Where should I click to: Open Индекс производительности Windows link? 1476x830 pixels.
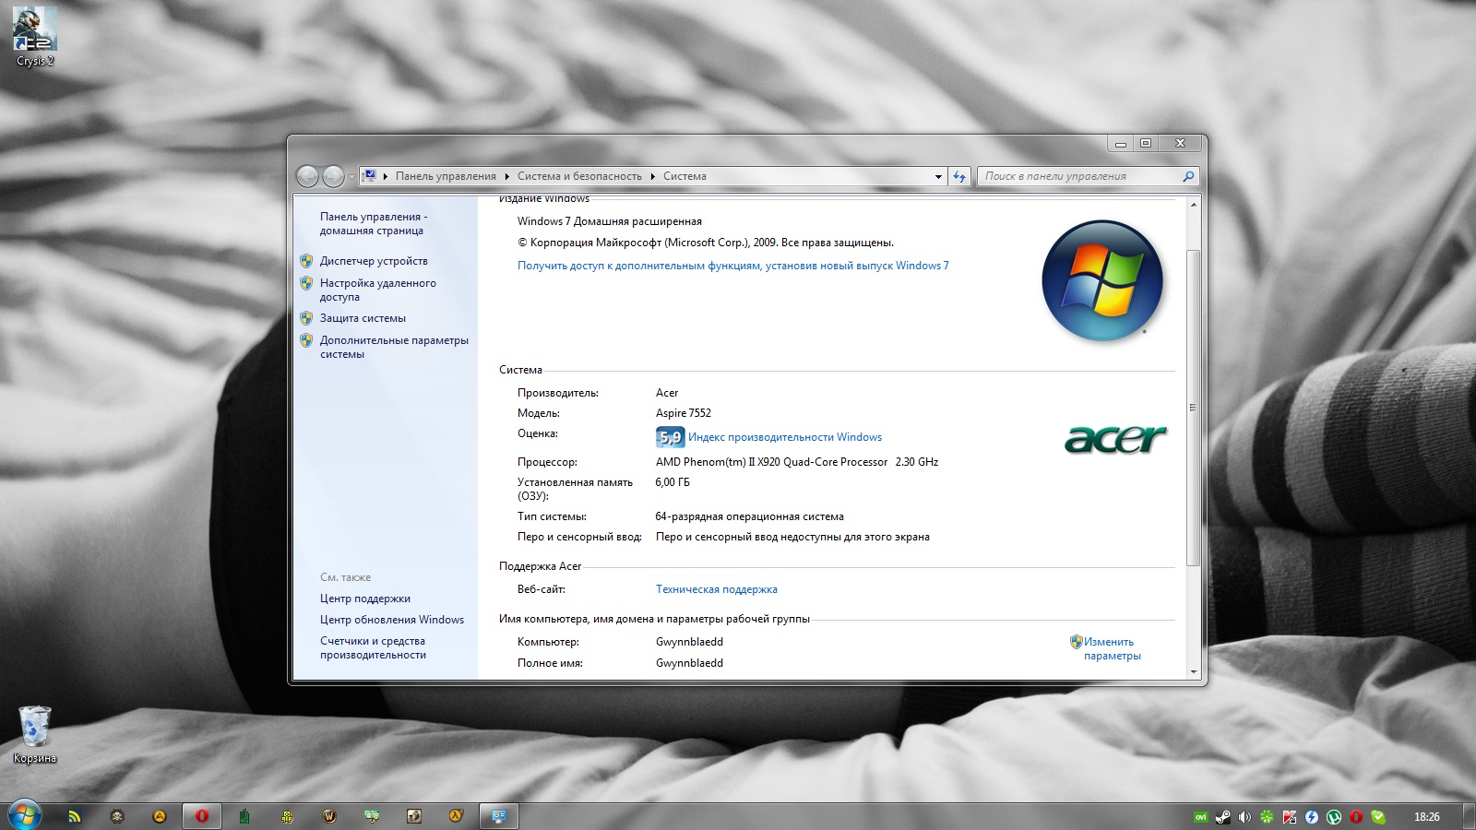tap(785, 437)
